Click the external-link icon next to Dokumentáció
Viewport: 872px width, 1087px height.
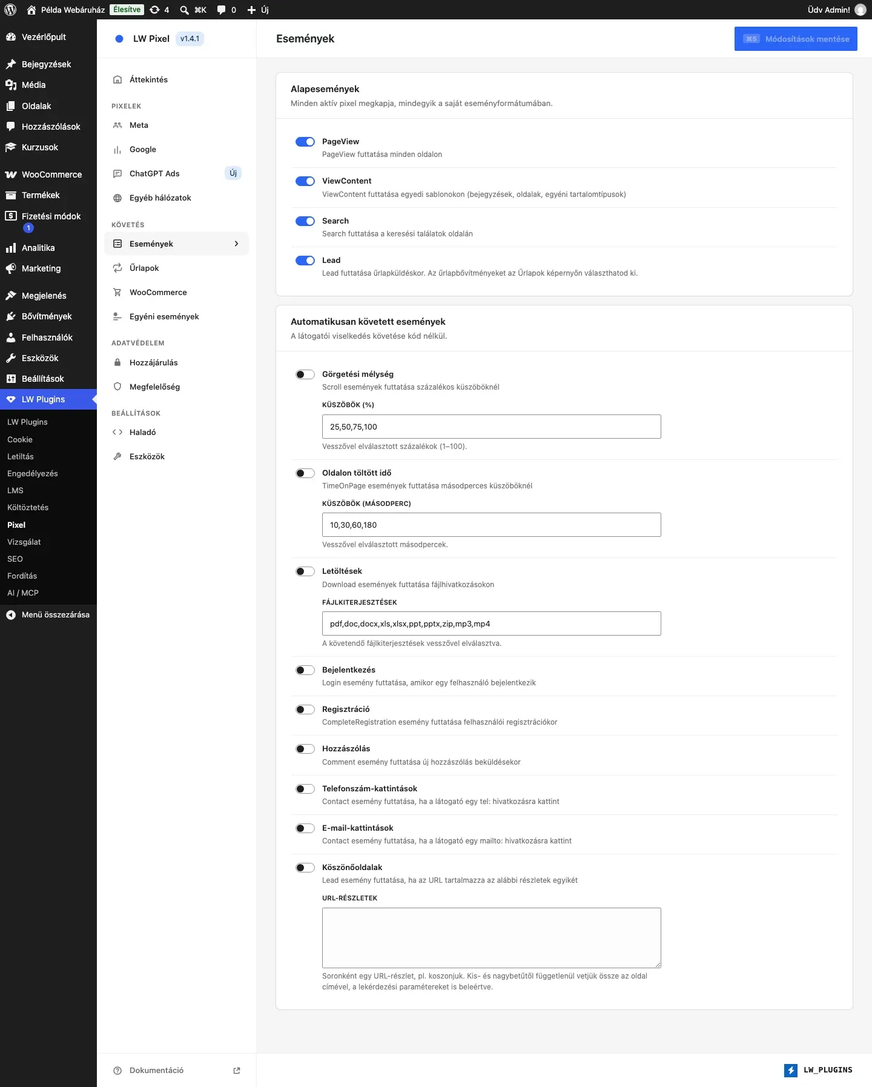click(x=237, y=1071)
